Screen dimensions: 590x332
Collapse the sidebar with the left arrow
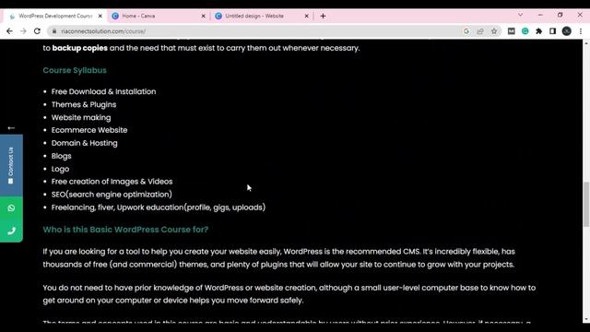click(11, 128)
